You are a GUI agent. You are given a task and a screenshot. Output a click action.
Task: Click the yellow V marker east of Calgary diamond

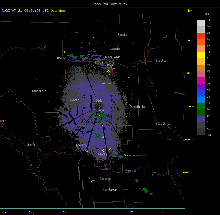pos(109,149)
